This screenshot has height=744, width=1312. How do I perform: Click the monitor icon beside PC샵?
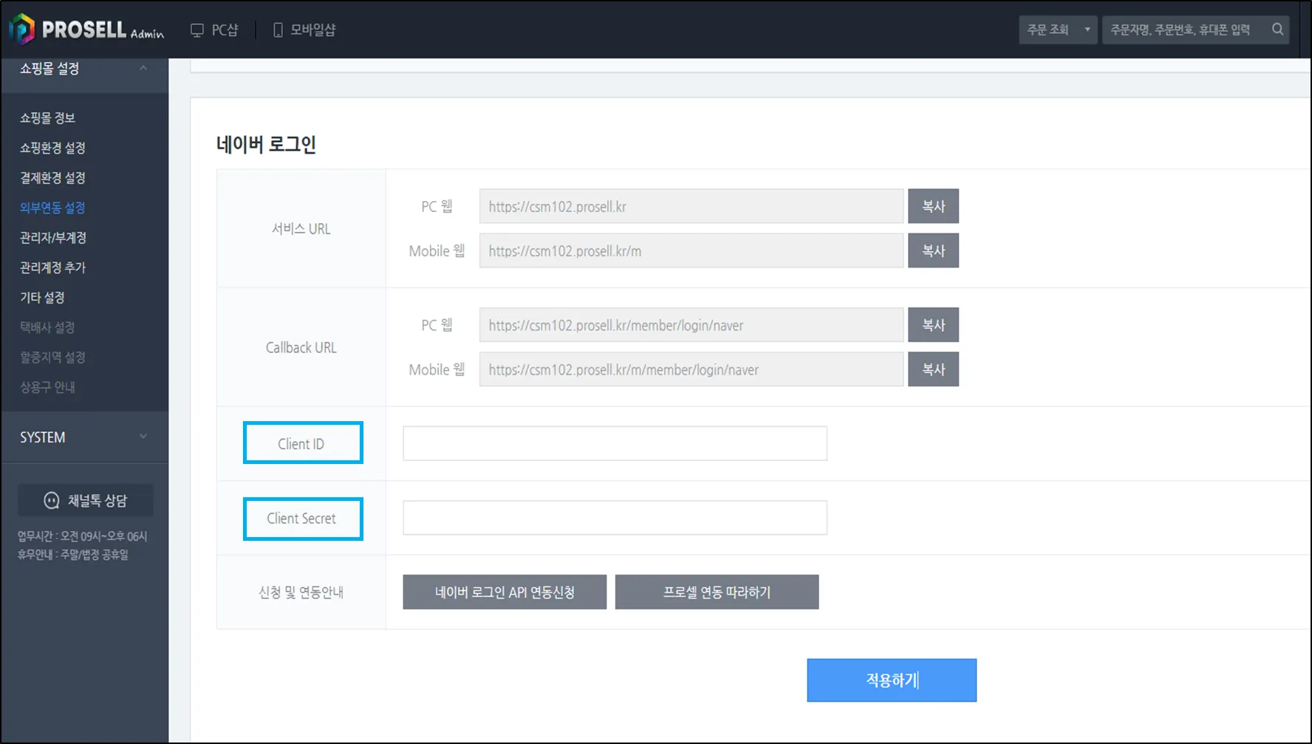[197, 30]
